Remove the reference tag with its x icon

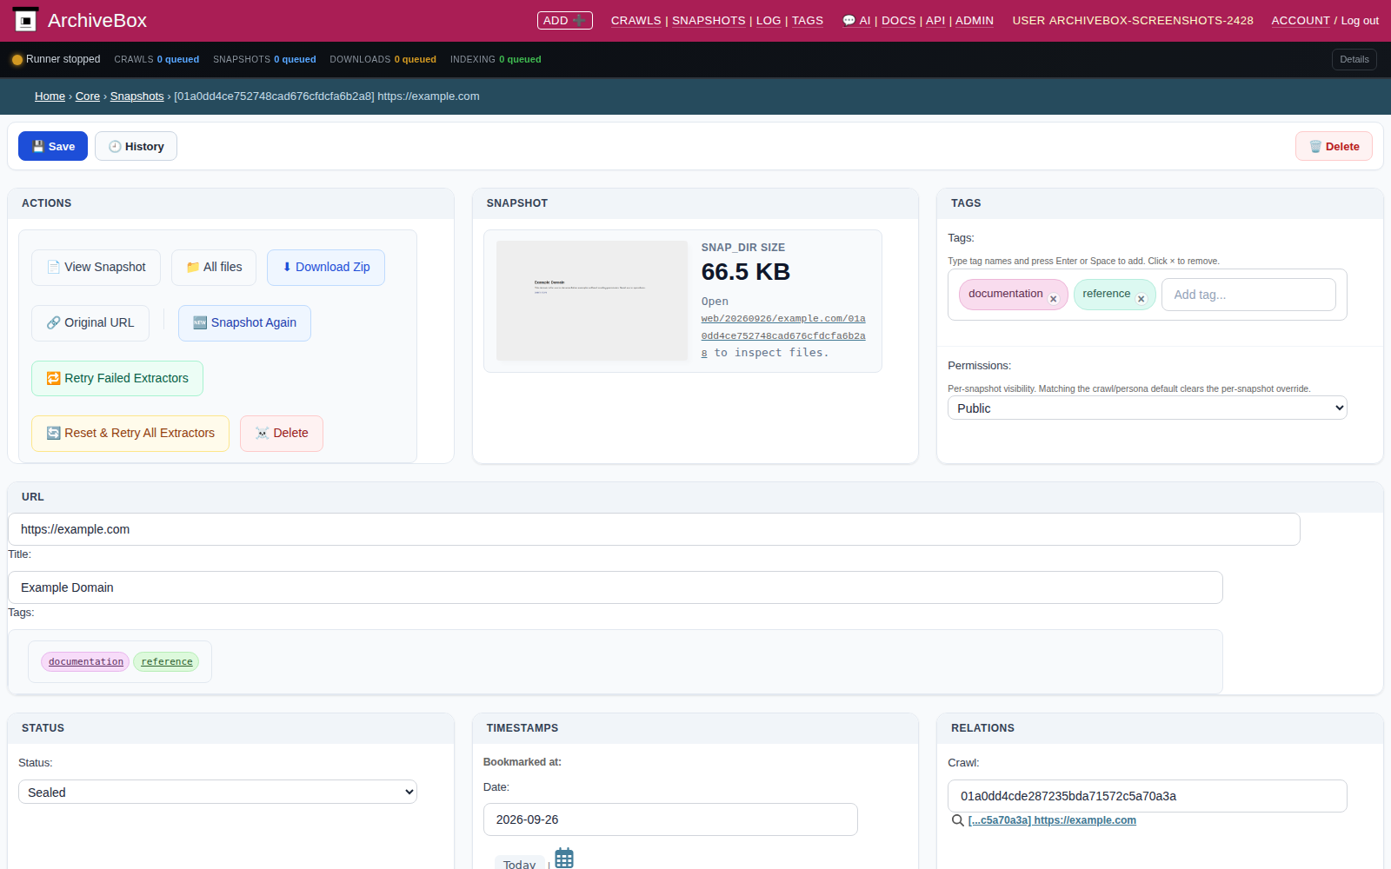[x=1141, y=299]
